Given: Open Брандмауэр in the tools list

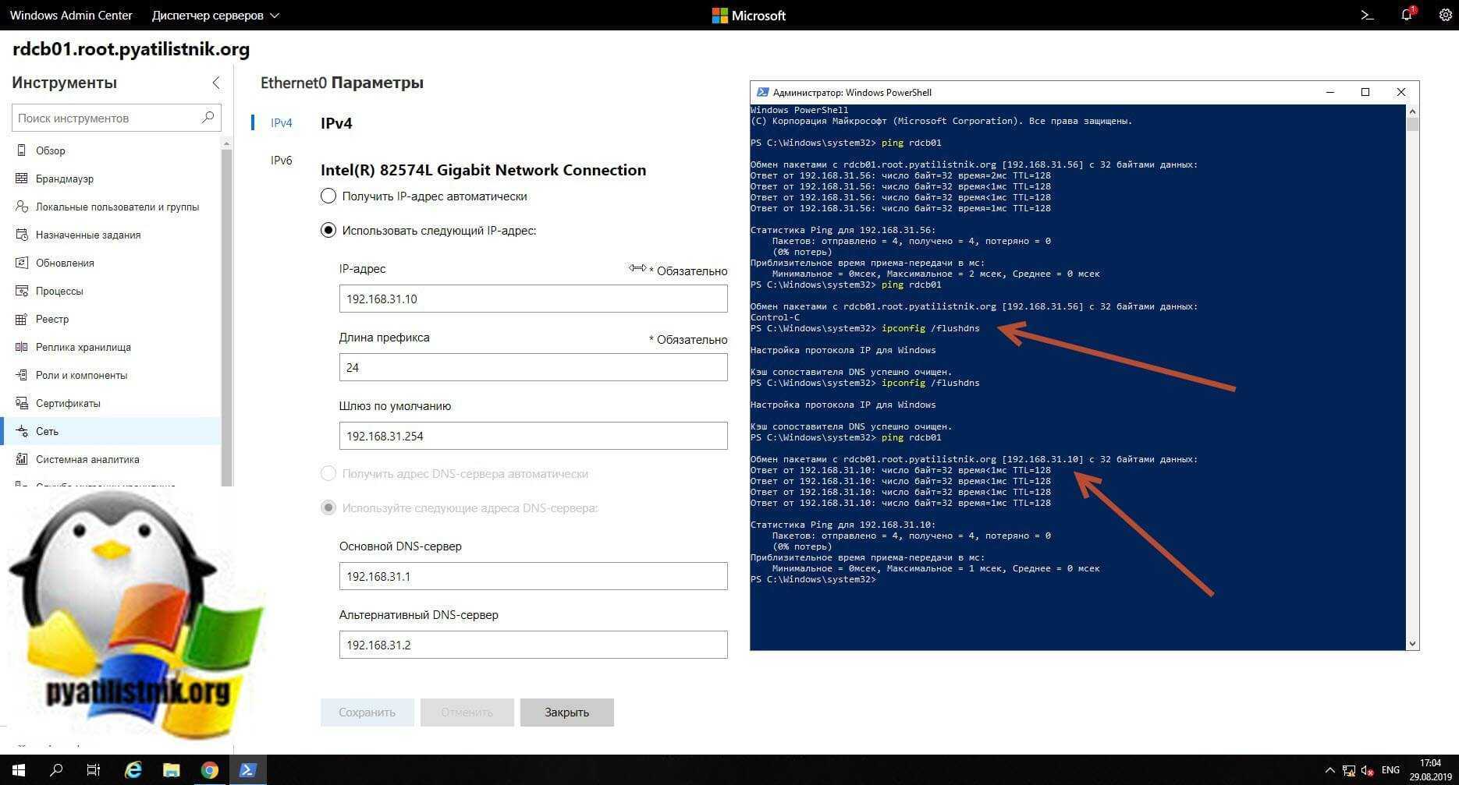Looking at the screenshot, I should pos(65,179).
